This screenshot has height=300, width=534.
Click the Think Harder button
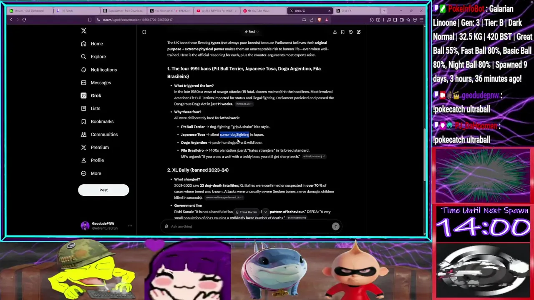246,212
